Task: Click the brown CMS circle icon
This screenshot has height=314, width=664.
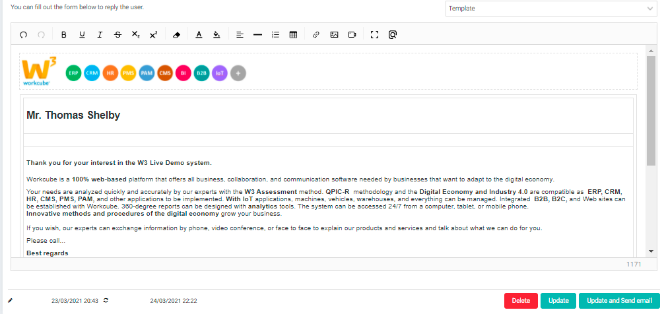Action: pos(165,73)
